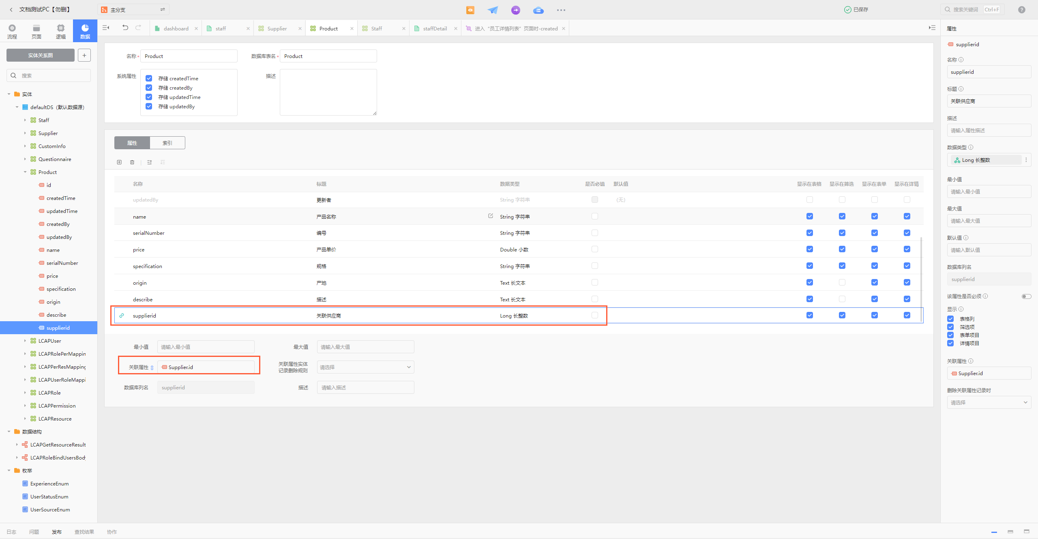Click the edit icon in name row
Screen dimensions: 1038x539
tap(491, 216)
